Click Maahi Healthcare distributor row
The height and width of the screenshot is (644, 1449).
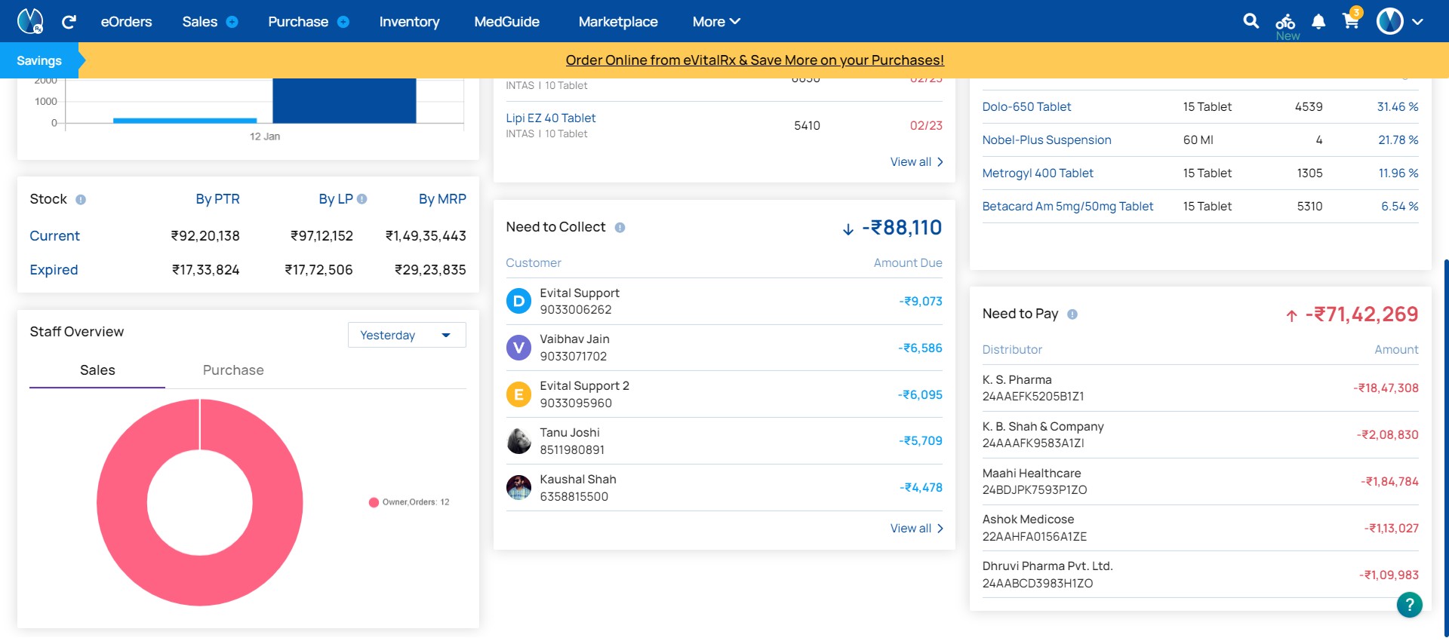[x=1200, y=482]
